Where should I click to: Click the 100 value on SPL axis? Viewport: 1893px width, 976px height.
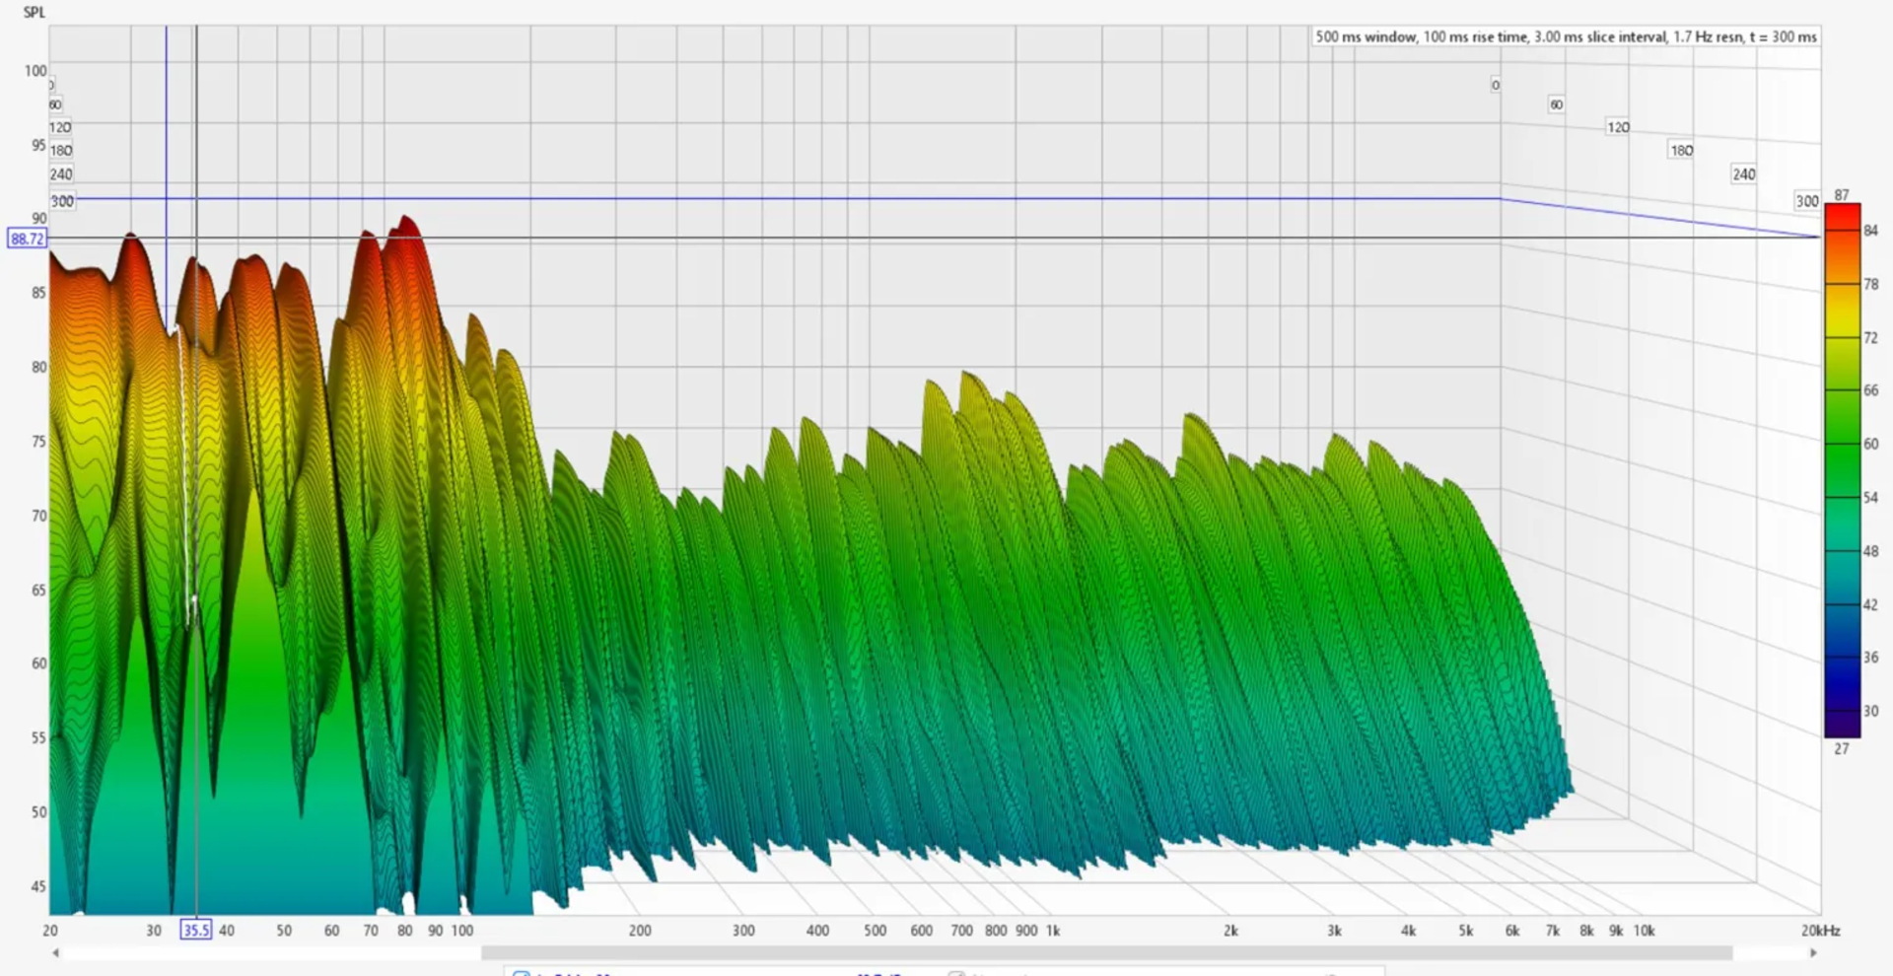(x=35, y=71)
